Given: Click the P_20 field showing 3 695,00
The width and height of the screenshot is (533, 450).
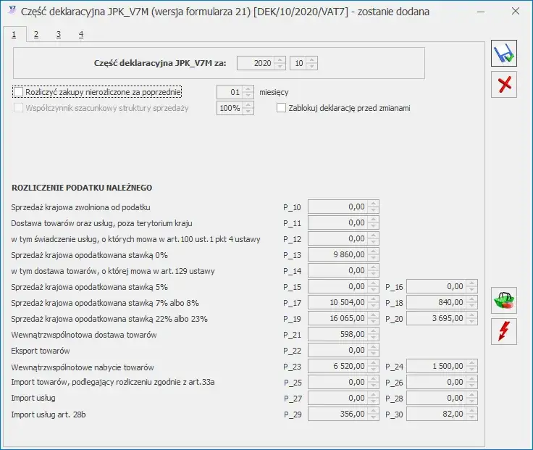Looking at the screenshot, I should click(x=436, y=318).
